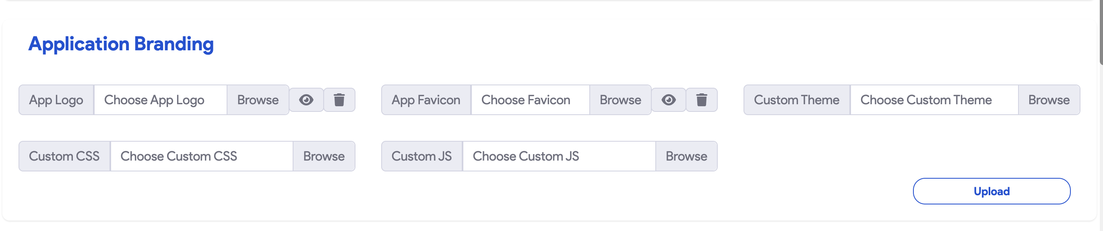Image resolution: width=1103 pixels, height=231 pixels.
Task: Preview the App Favicon with eye icon
Action: 668,100
